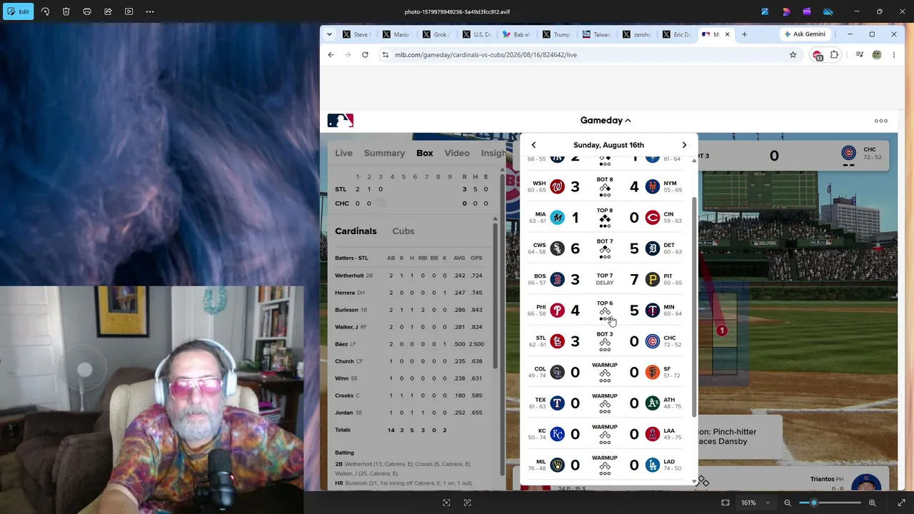Open Photos 'See more' ellipsis menu
914x514 pixels.
pos(150,11)
